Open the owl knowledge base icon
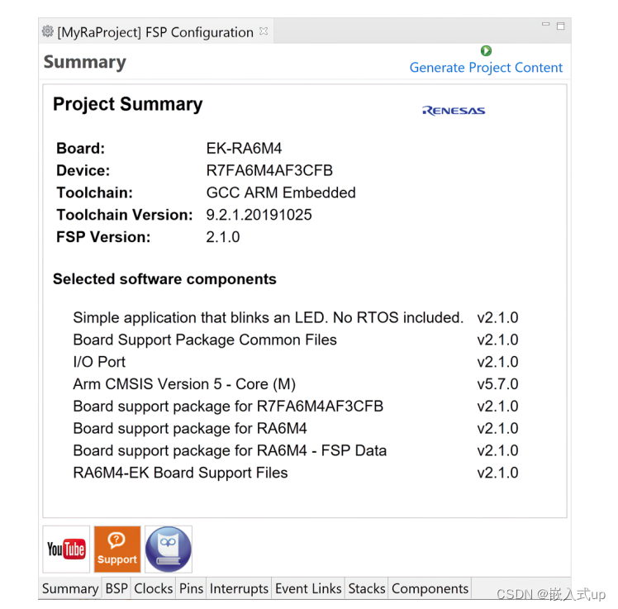The height and width of the screenshot is (609, 618). click(x=169, y=549)
